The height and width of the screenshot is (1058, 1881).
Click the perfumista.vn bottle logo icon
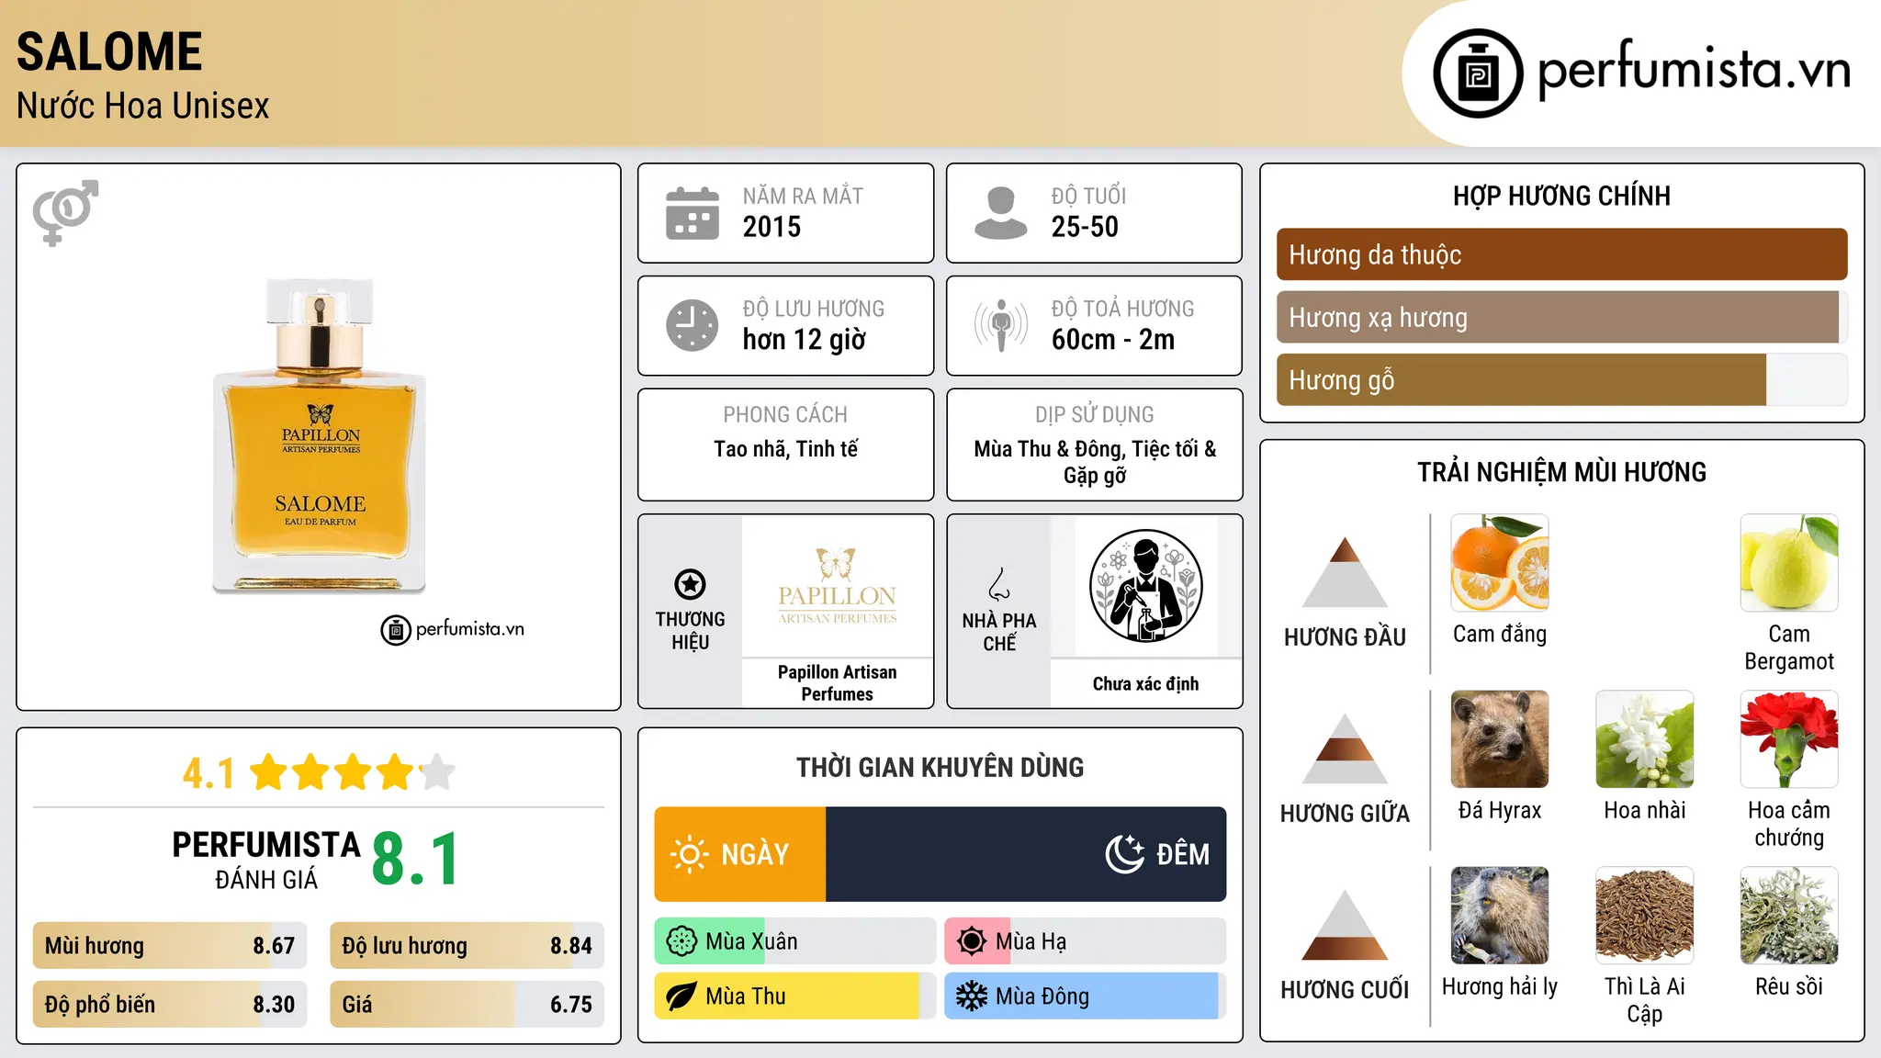coord(1478,73)
